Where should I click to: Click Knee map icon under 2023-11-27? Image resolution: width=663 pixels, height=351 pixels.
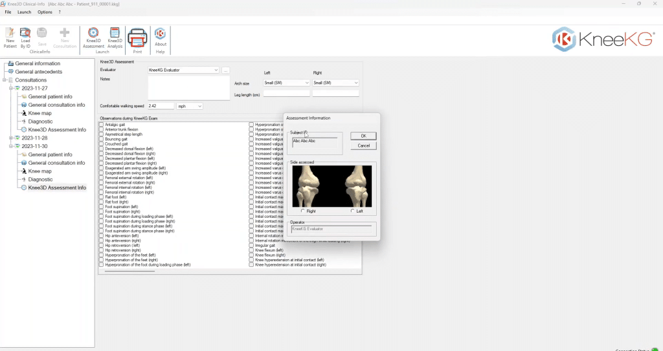[x=24, y=113]
